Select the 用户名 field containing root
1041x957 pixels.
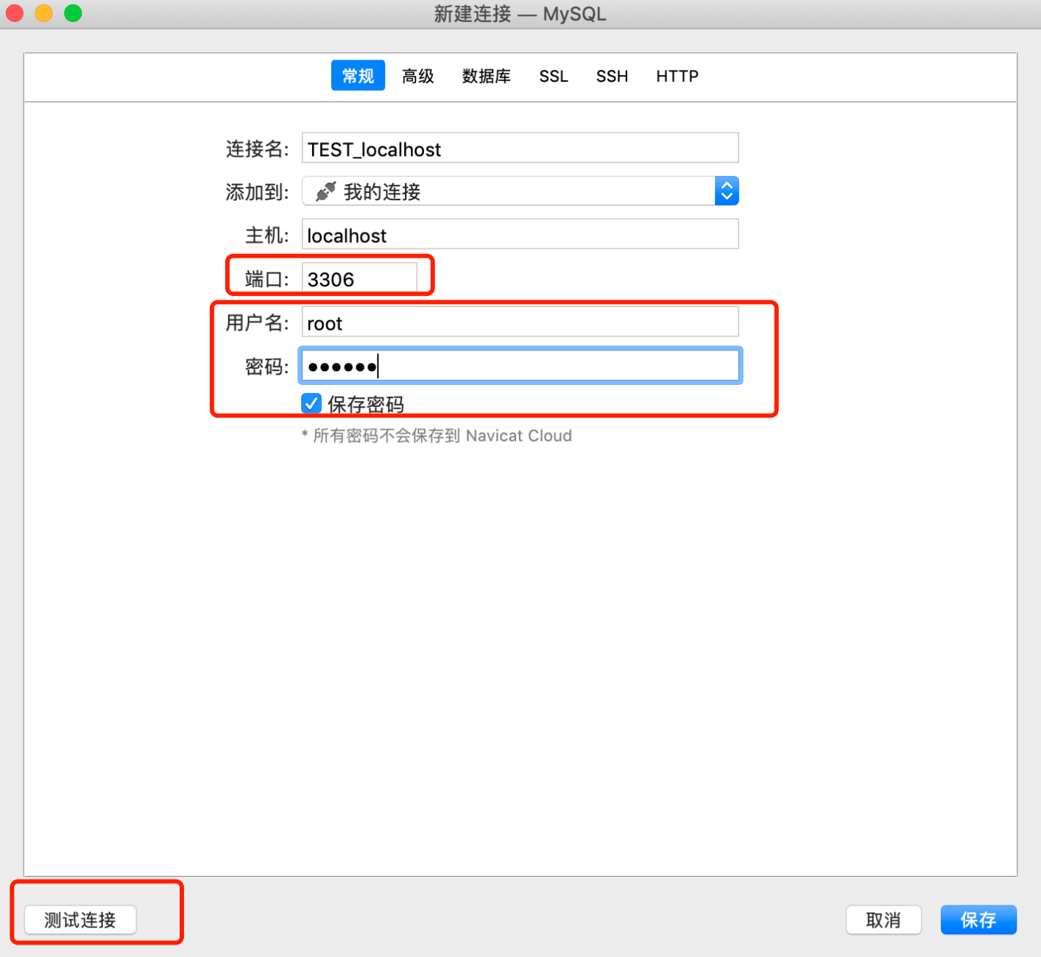click(x=520, y=323)
